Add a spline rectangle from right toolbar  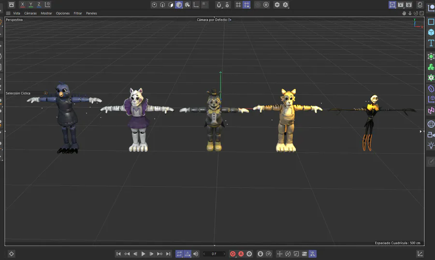point(431,22)
